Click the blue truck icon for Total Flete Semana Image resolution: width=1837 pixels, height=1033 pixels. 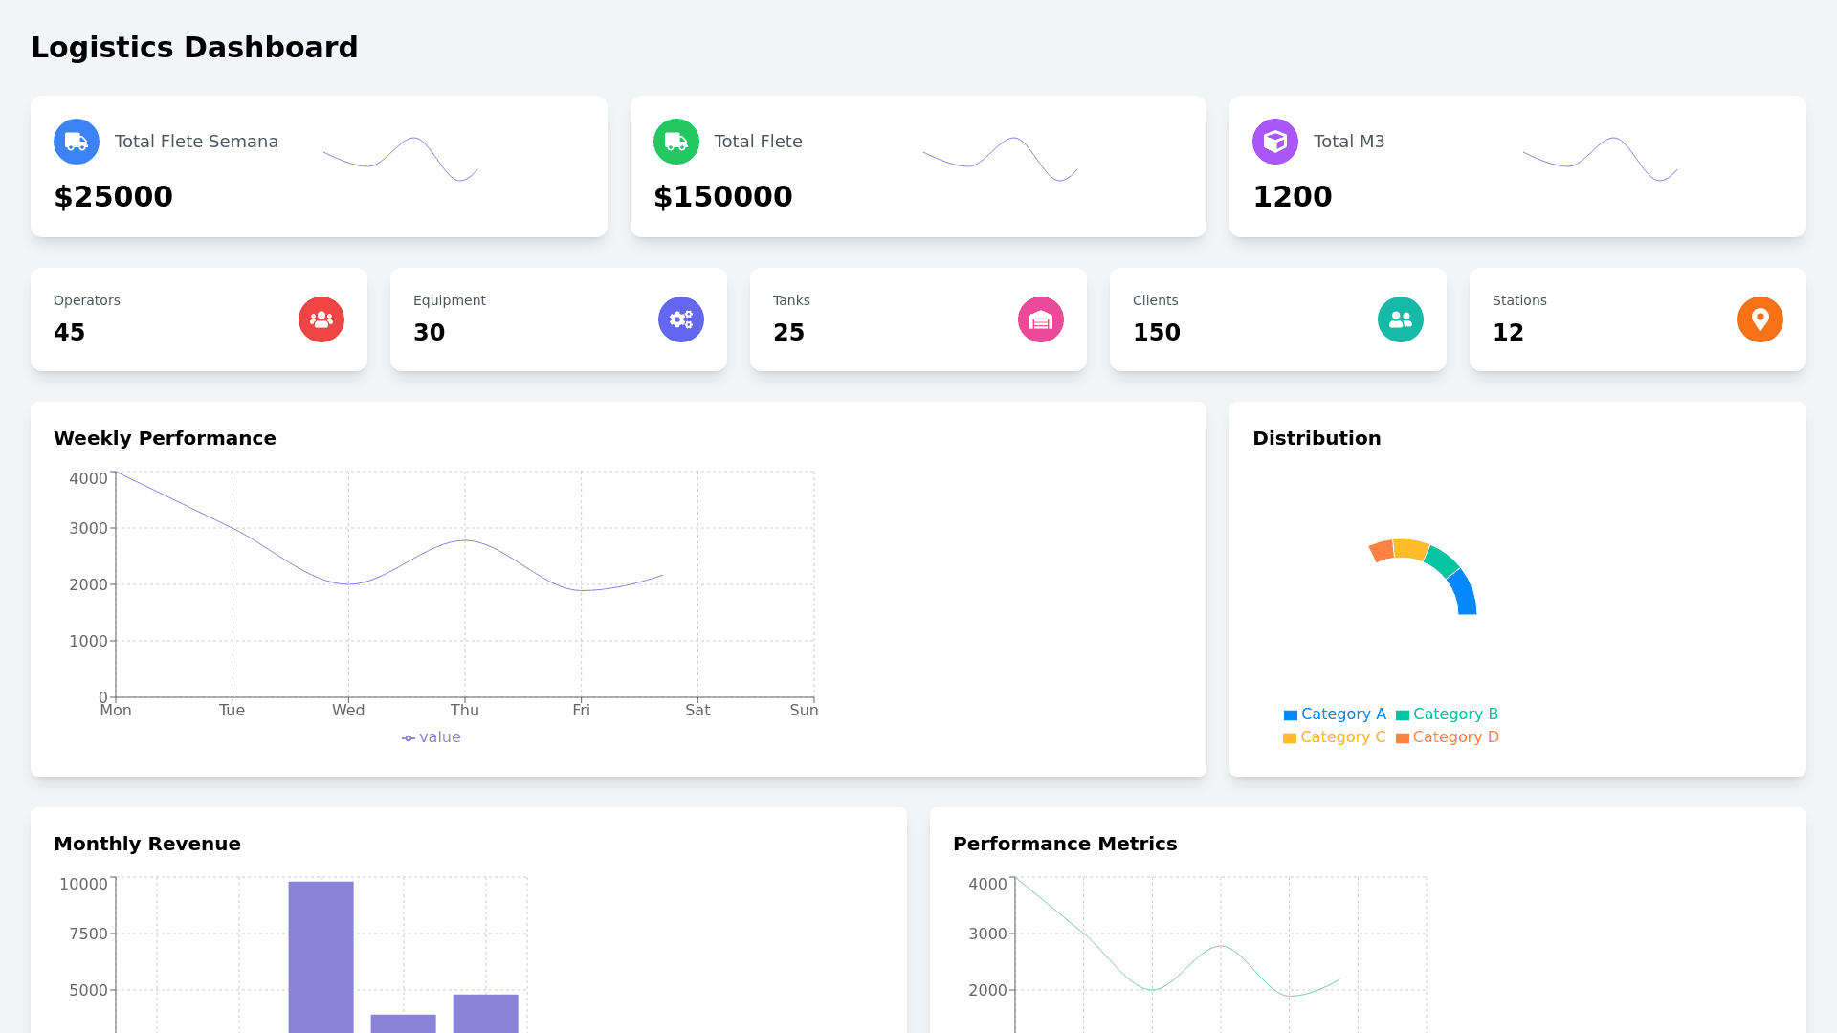(77, 142)
